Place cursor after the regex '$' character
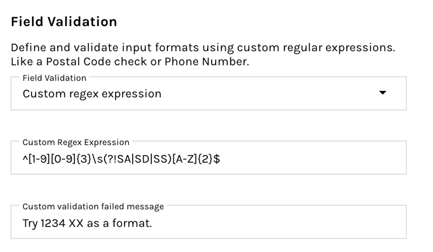This screenshot has height=252, width=433. 220,159
